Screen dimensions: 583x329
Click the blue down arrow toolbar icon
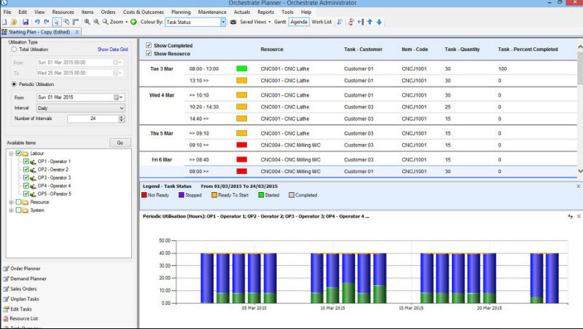point(379,23)
